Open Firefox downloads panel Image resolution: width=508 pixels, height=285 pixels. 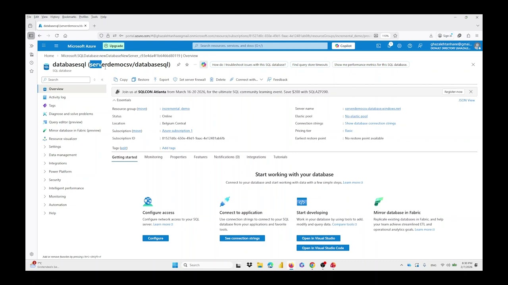click(x=431, y=36)
